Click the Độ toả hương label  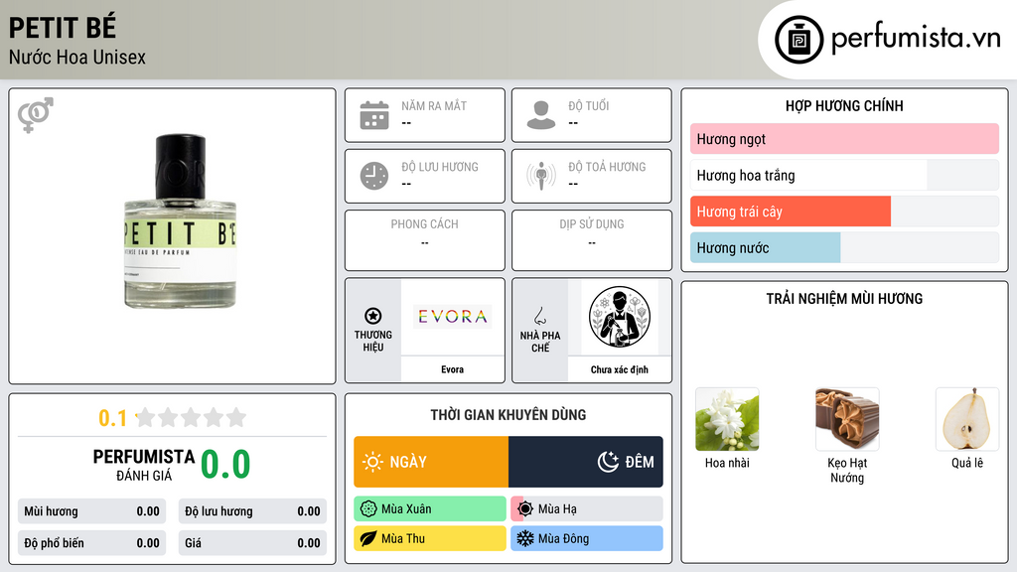607,167
